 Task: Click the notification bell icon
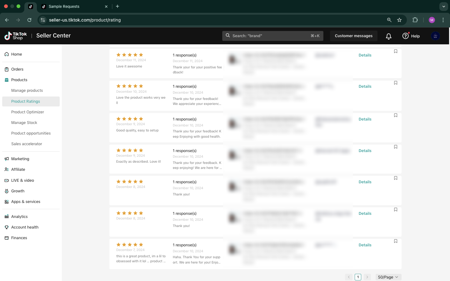click(388, 36)
